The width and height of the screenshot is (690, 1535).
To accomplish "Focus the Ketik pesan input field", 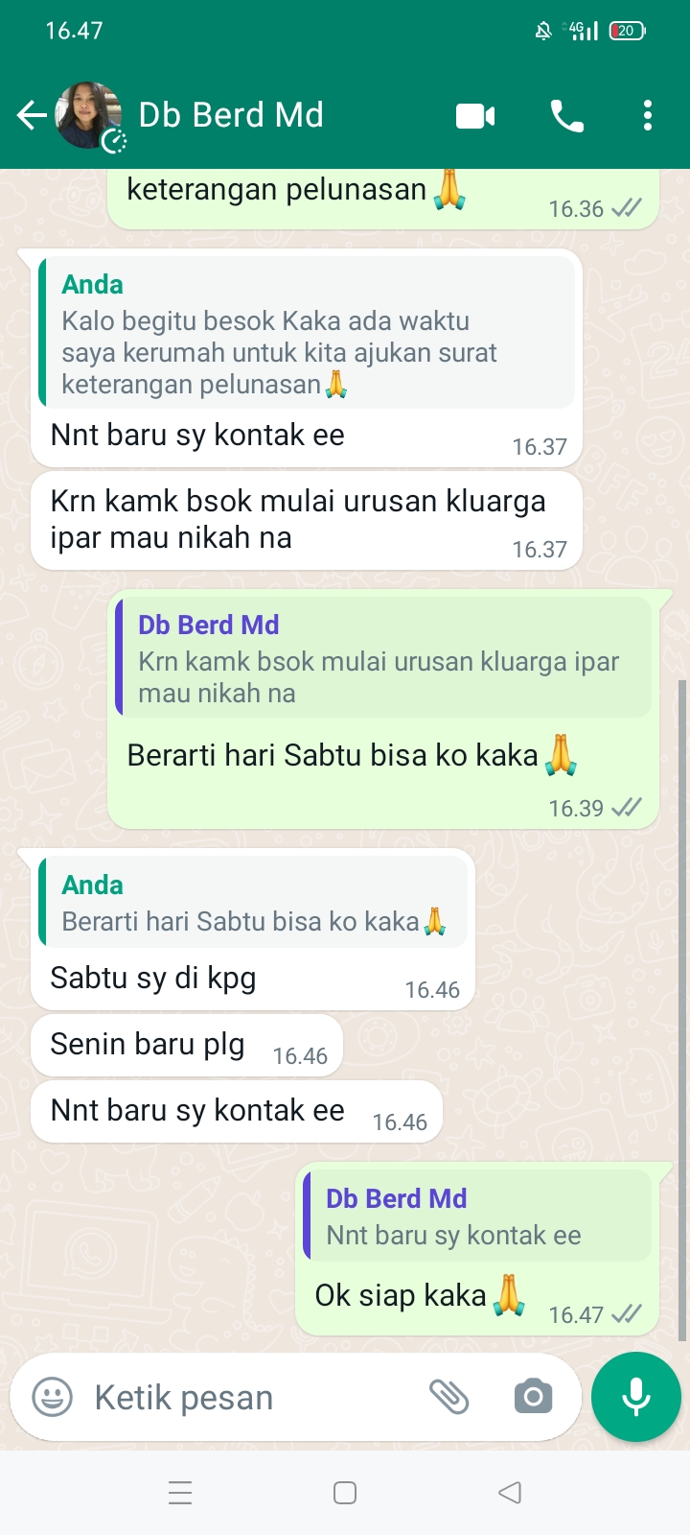I will click(249, 1398).
